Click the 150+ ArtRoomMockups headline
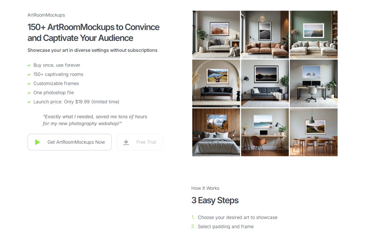 pyautogui.click(x=94, y=32)
